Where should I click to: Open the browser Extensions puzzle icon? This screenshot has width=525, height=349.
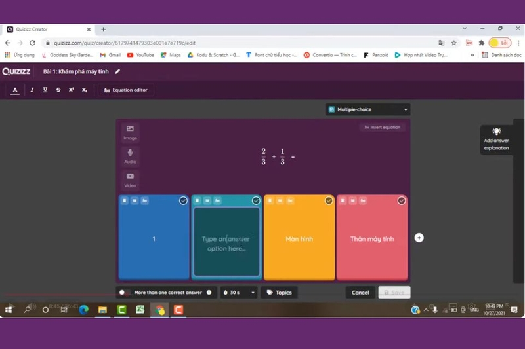tap(482, 43)
